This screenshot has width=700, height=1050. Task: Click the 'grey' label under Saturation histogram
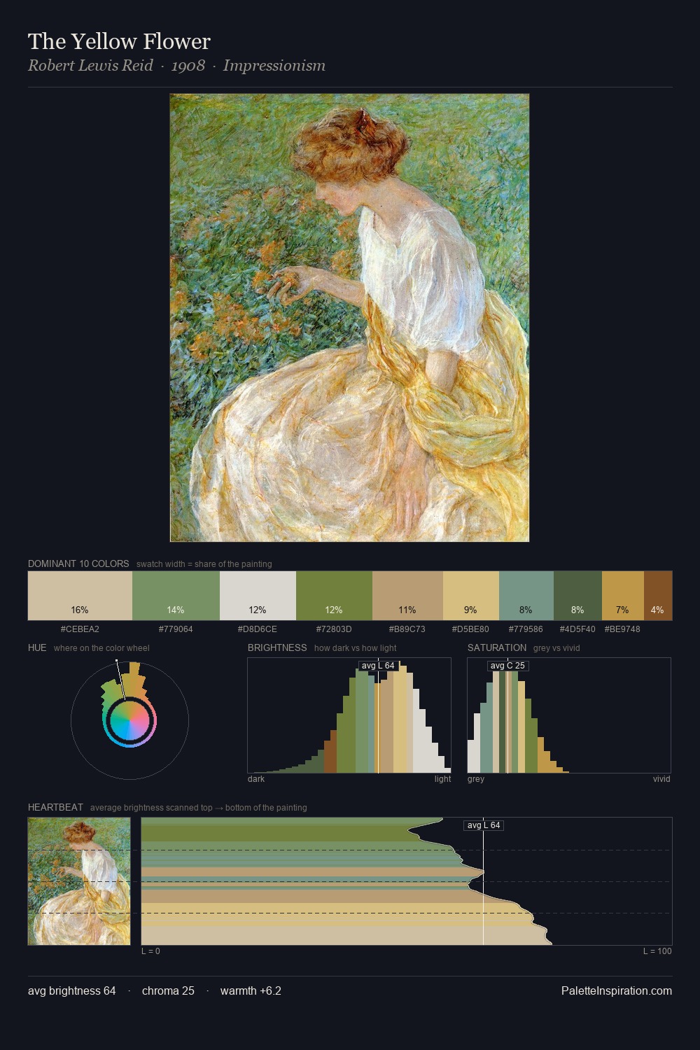point(476,779)
